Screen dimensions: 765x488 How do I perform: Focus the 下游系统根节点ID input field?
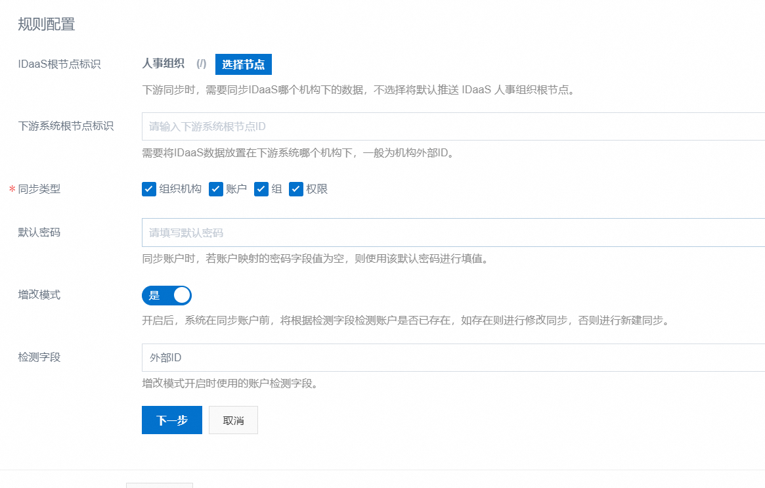pyautogui.click(x=453, y=126)
